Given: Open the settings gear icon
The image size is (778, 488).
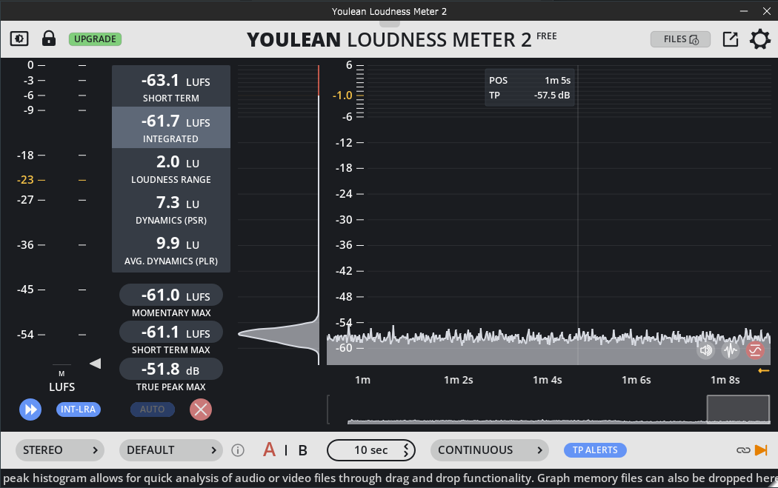Looking at the screenshot, I should pyautogui.click(x=760, y=39).
